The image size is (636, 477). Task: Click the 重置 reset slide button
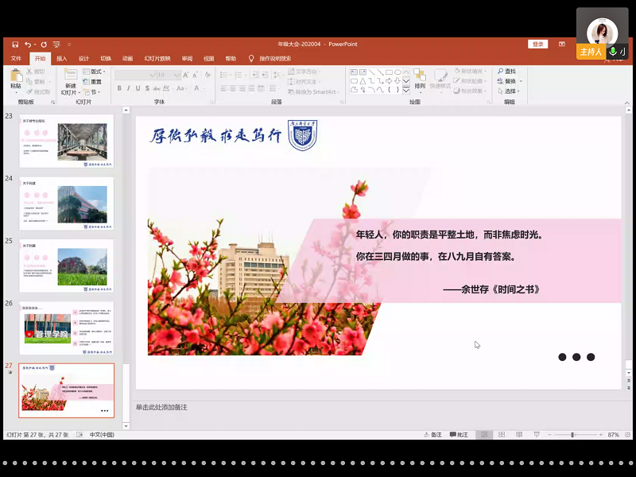pyautogui.click(x=94, y=82)
